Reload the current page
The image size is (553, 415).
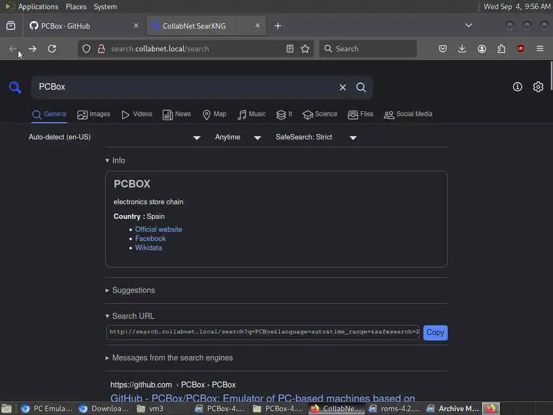tap(52, 49)
